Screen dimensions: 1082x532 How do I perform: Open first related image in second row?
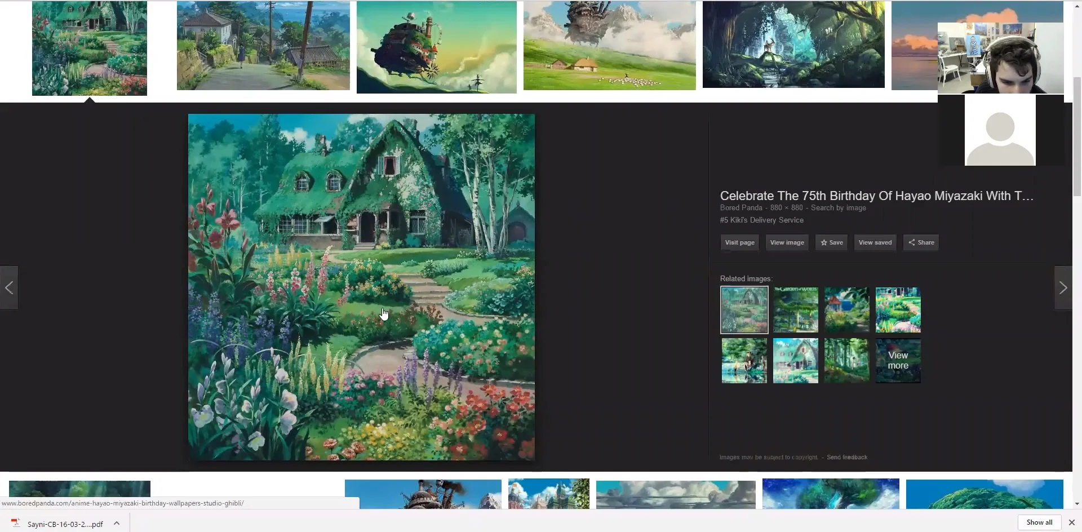pos(744,361)
